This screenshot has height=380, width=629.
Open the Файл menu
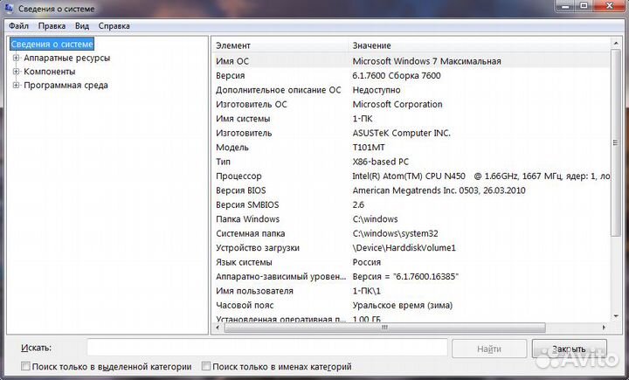(x=19, y=25)
